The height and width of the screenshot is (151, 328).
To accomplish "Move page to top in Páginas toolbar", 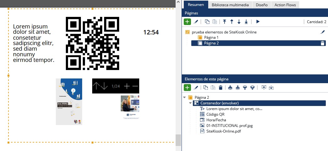I will (x=225, y=22).
